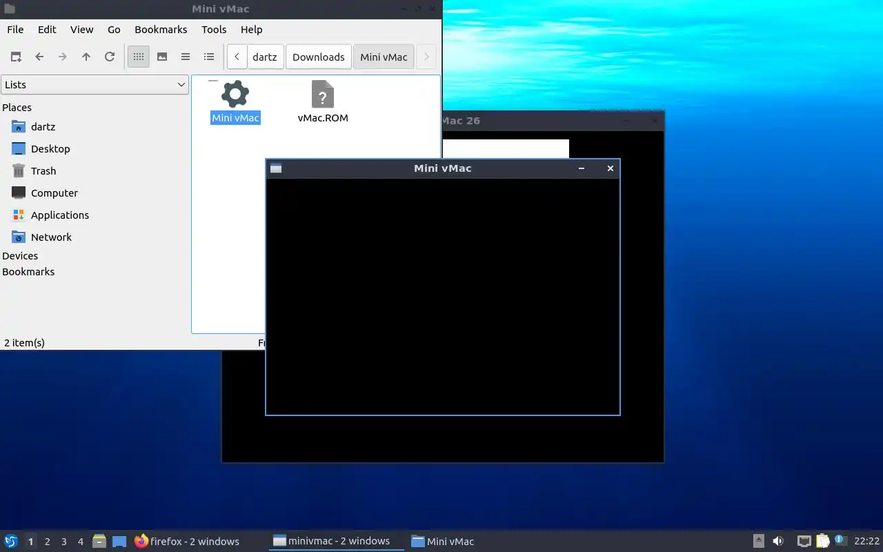This screenshot has height=552, width=883.
Task: Open network status tray icon
Action: pyautogui.click(x=804, y=542)
